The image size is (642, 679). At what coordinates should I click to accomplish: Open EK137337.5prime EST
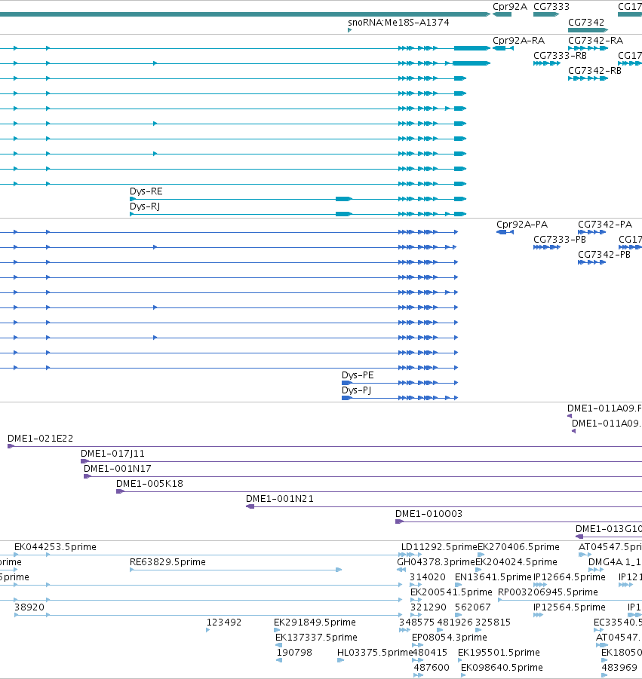pyautogui.click(x=316, y=638)
